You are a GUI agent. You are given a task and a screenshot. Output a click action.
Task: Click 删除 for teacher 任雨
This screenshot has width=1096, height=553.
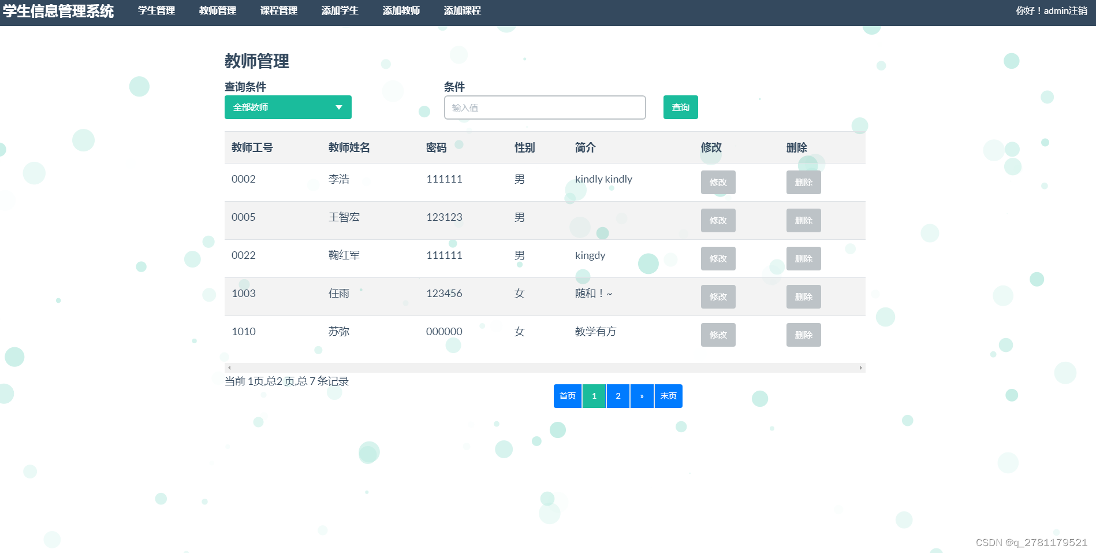804,297
